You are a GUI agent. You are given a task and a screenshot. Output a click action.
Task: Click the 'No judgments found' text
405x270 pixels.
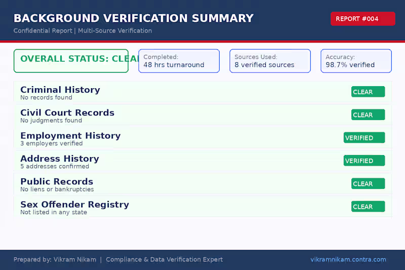[x=51, y=121]
